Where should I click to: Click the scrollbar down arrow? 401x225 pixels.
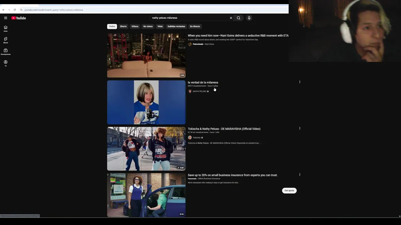coord(399,216)
